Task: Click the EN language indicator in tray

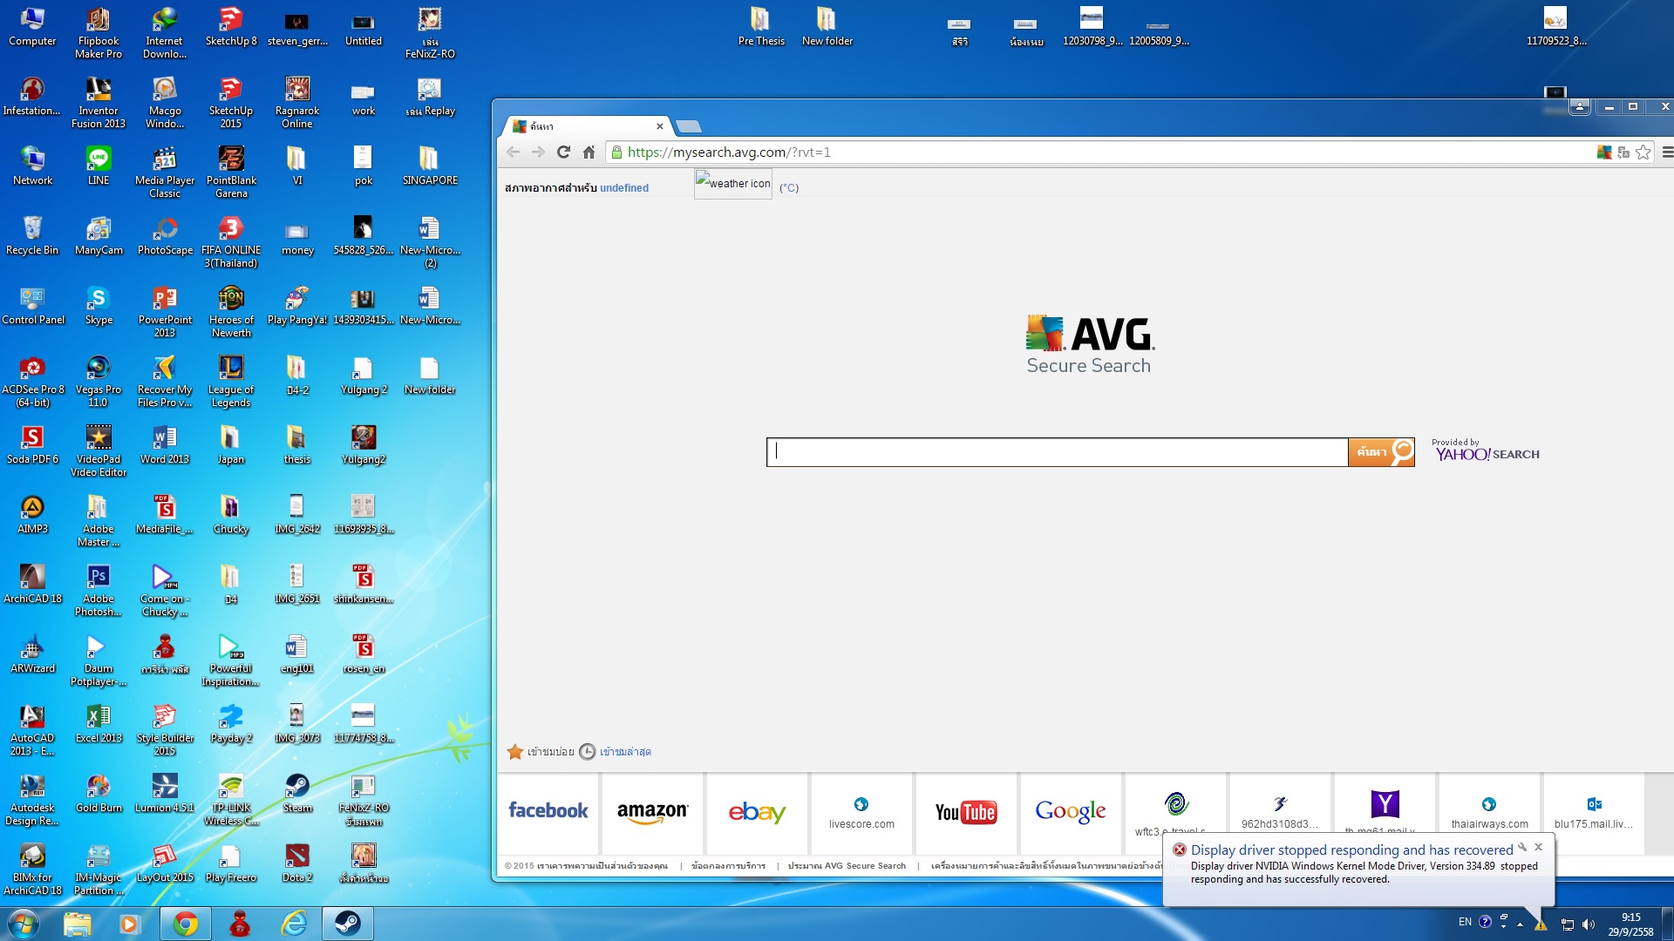Action: point(1465,922)
